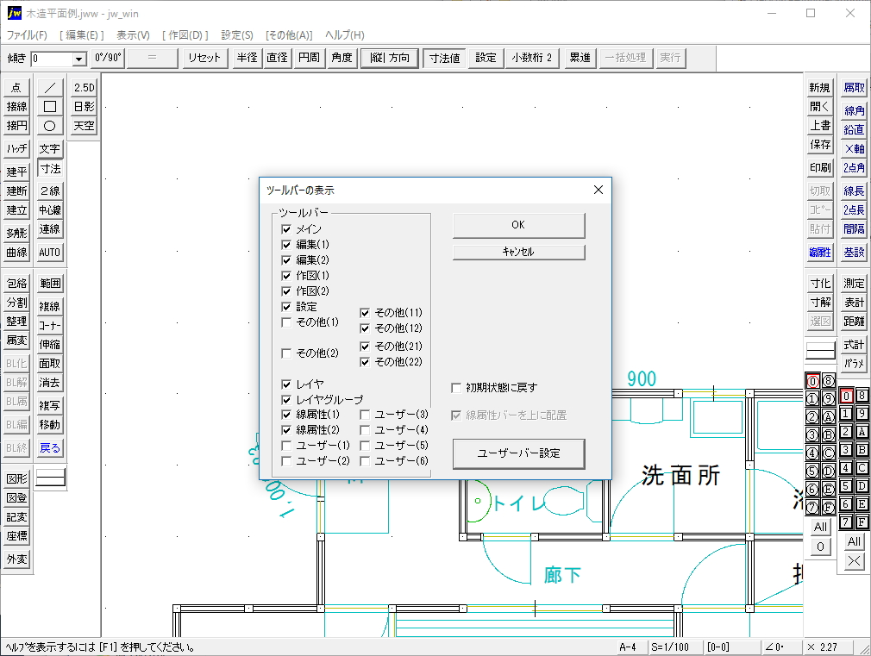The image size is (871, 656).
Task: Toggle the メイン toolbar checkbox
Action: pos(286,228)
